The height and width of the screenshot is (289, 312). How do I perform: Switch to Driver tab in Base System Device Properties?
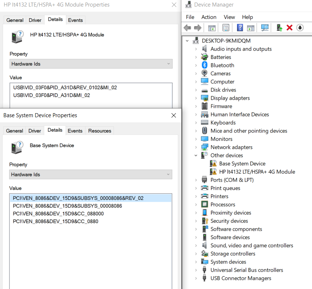[x=35, y=131]
